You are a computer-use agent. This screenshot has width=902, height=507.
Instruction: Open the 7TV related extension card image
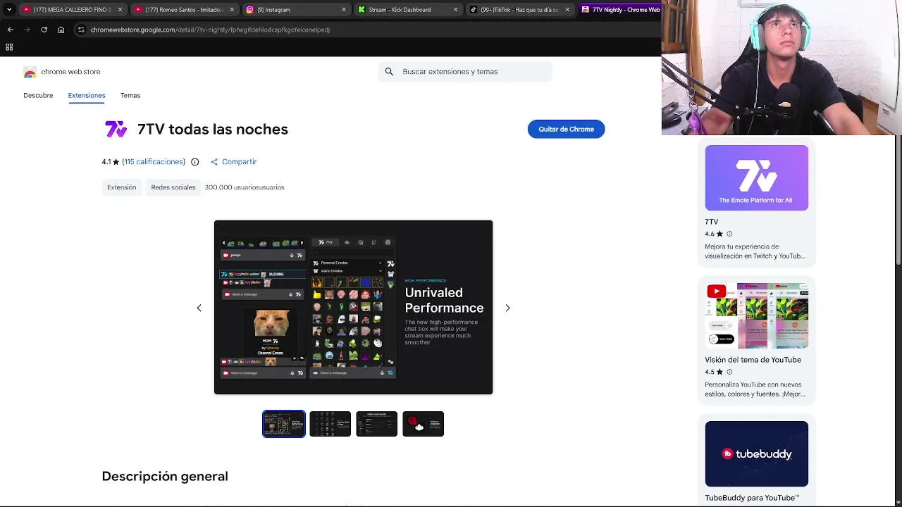click(756, 177)
